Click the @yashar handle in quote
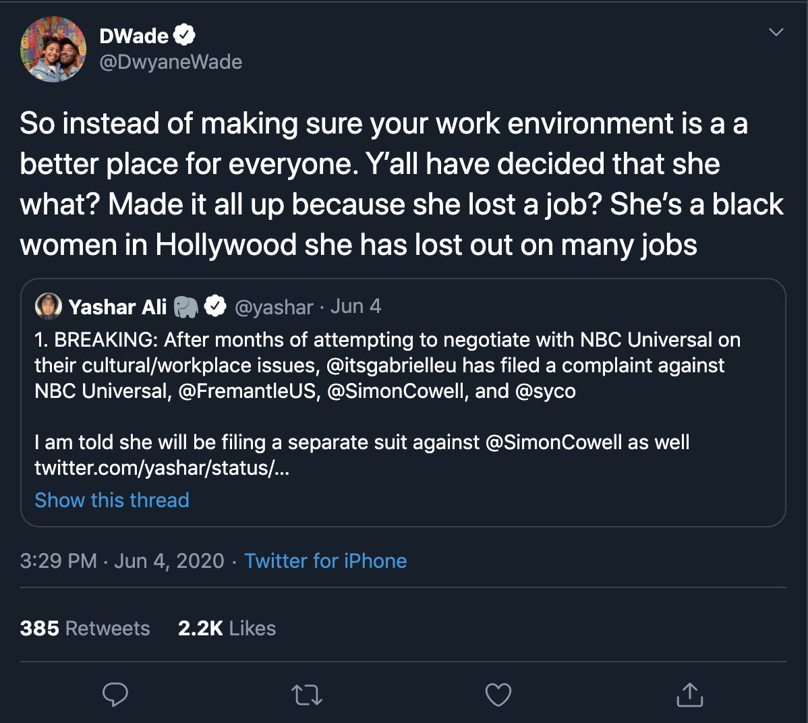 (x=274, y=307)
